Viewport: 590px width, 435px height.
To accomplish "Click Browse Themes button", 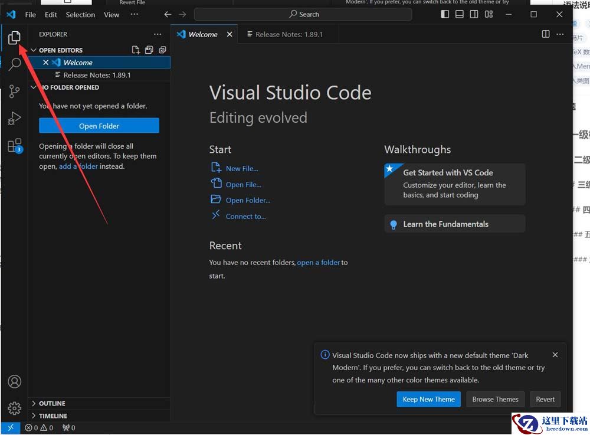I will (495, 399).
